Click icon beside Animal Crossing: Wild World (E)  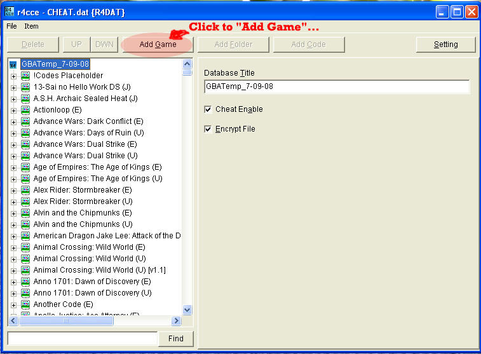pos(25,247)
